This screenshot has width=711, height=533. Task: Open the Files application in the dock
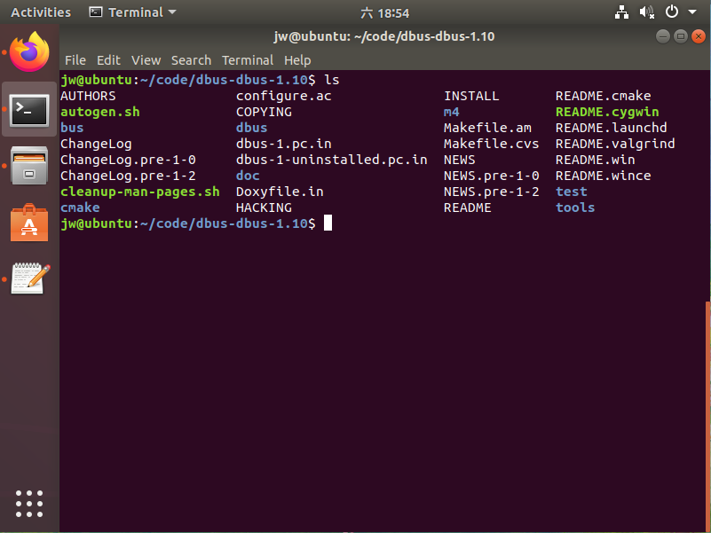tap(28, 166)
